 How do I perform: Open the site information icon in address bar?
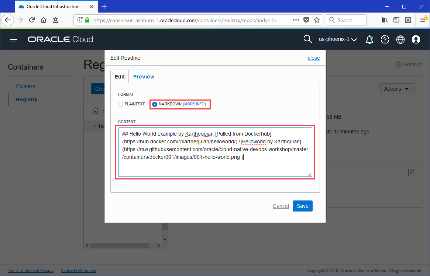[x=79, y=20]
